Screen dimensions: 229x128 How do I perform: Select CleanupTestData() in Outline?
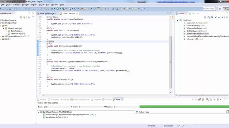(x=197, y=28)
